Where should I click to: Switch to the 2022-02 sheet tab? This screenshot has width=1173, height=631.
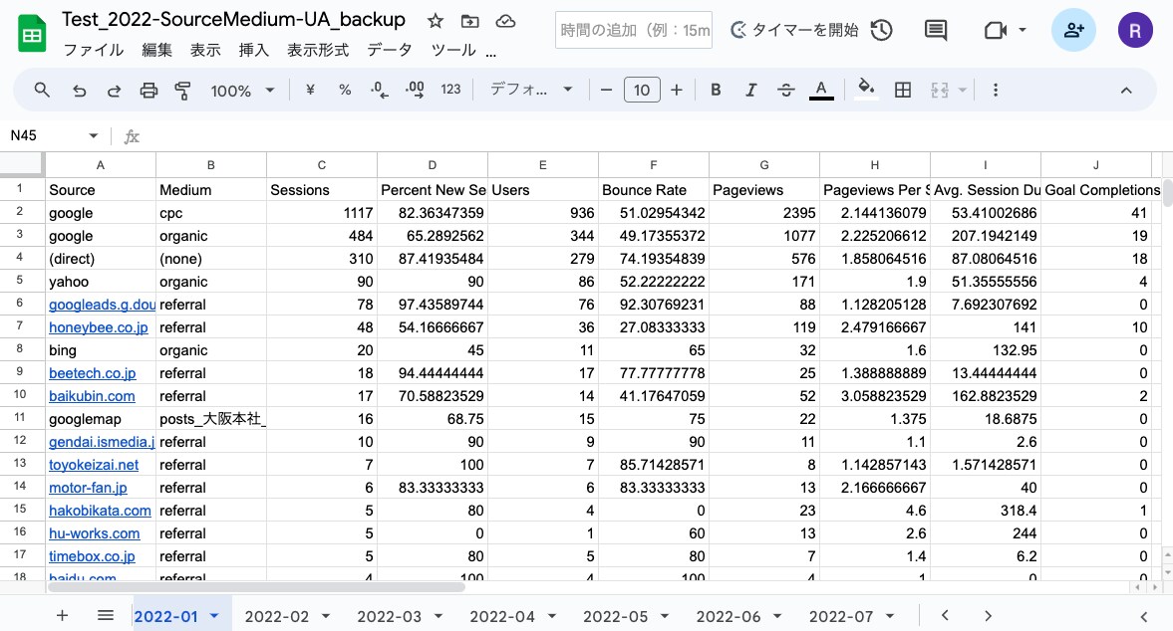click(x=277, y=616)
